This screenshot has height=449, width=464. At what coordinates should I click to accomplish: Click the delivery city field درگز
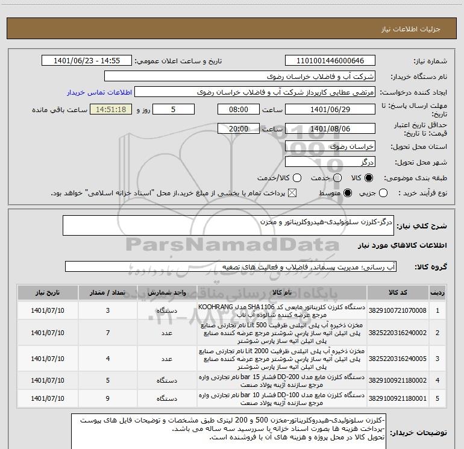[330, 162]
